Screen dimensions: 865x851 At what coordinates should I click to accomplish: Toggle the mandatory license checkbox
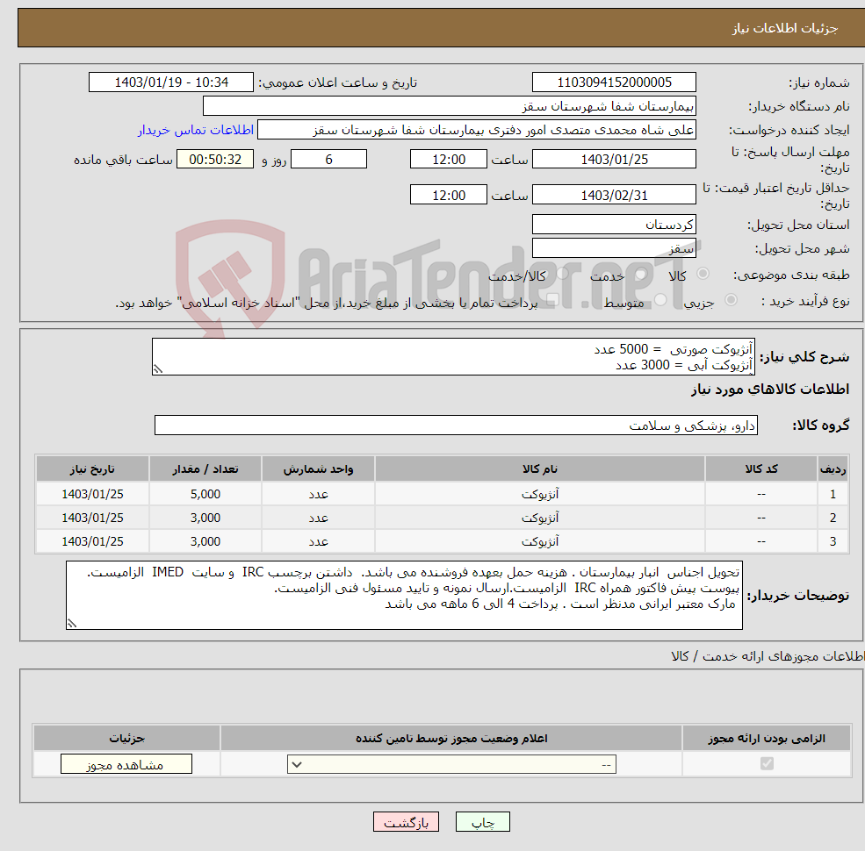point(767,763)
